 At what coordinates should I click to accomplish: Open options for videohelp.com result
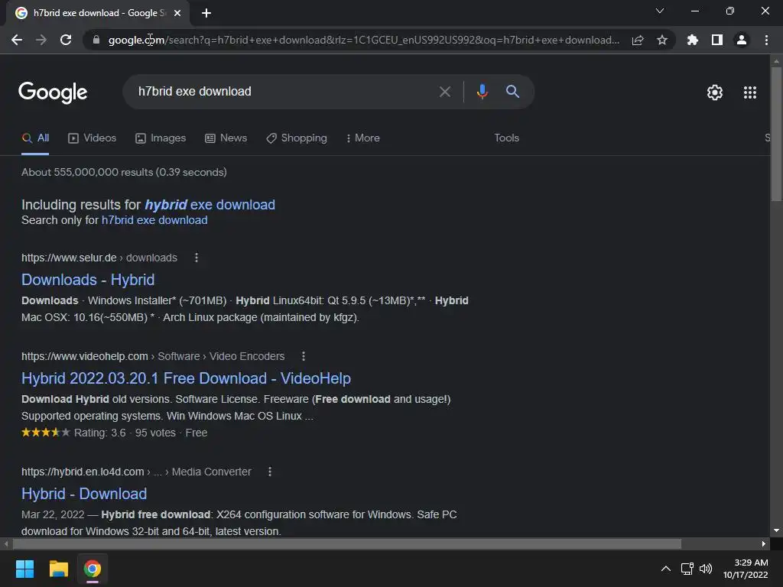[303, 356]
